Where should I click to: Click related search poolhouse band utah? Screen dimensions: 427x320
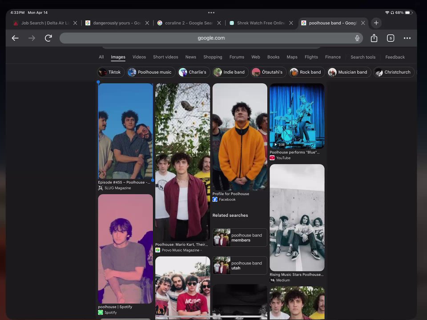click(x=240, y=265)
